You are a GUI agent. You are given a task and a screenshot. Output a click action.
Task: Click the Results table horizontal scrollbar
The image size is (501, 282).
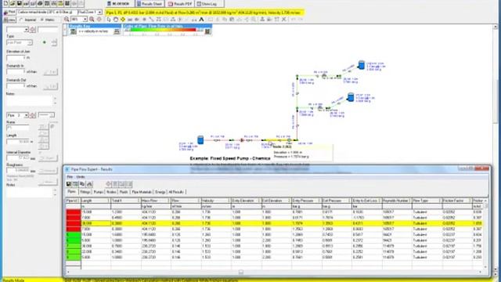tap(275, 272)
